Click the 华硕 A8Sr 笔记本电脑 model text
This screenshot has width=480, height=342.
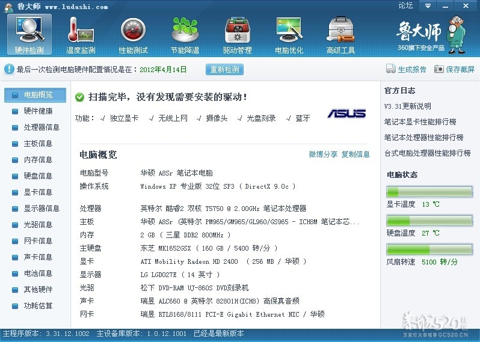(x=177, y=173)
